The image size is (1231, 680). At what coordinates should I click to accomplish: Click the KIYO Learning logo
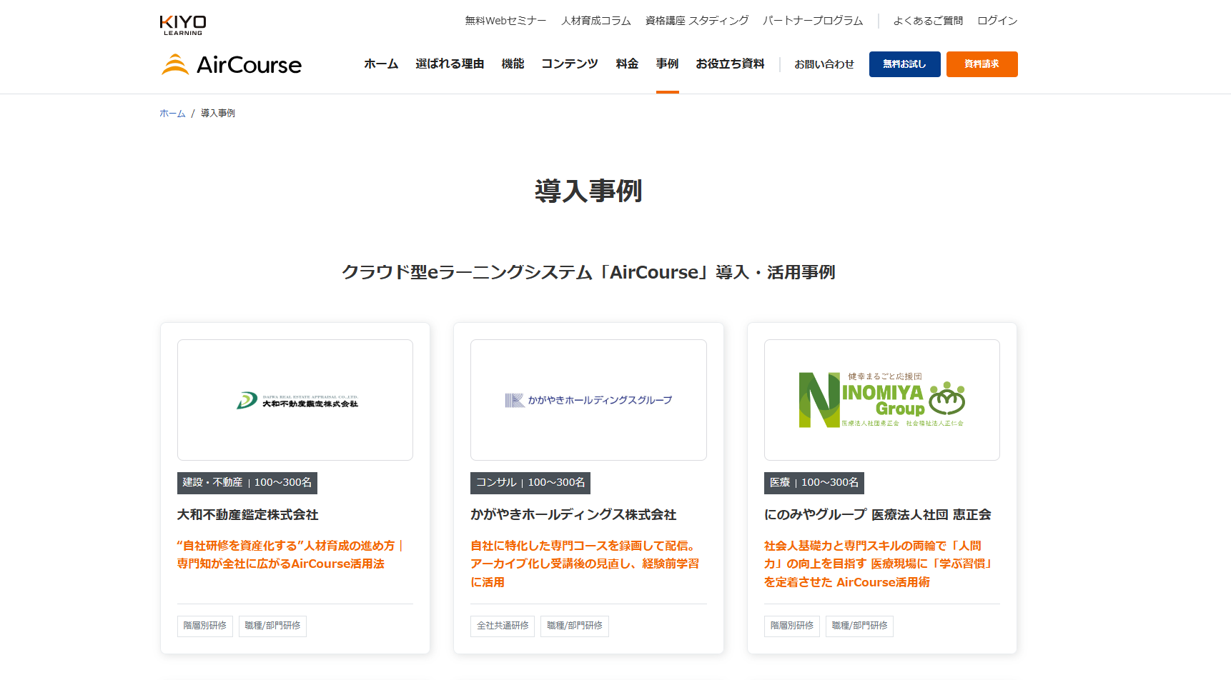pyautogui.click(x=183, y=25)
